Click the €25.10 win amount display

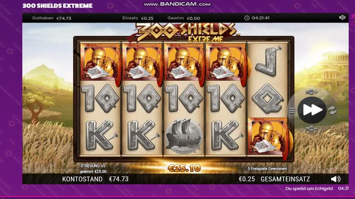pyautogui.click(x=184, y=168)
